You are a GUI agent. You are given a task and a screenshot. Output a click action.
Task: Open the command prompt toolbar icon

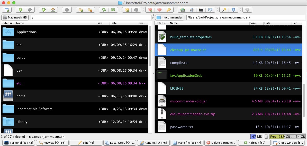click(201, 10)
